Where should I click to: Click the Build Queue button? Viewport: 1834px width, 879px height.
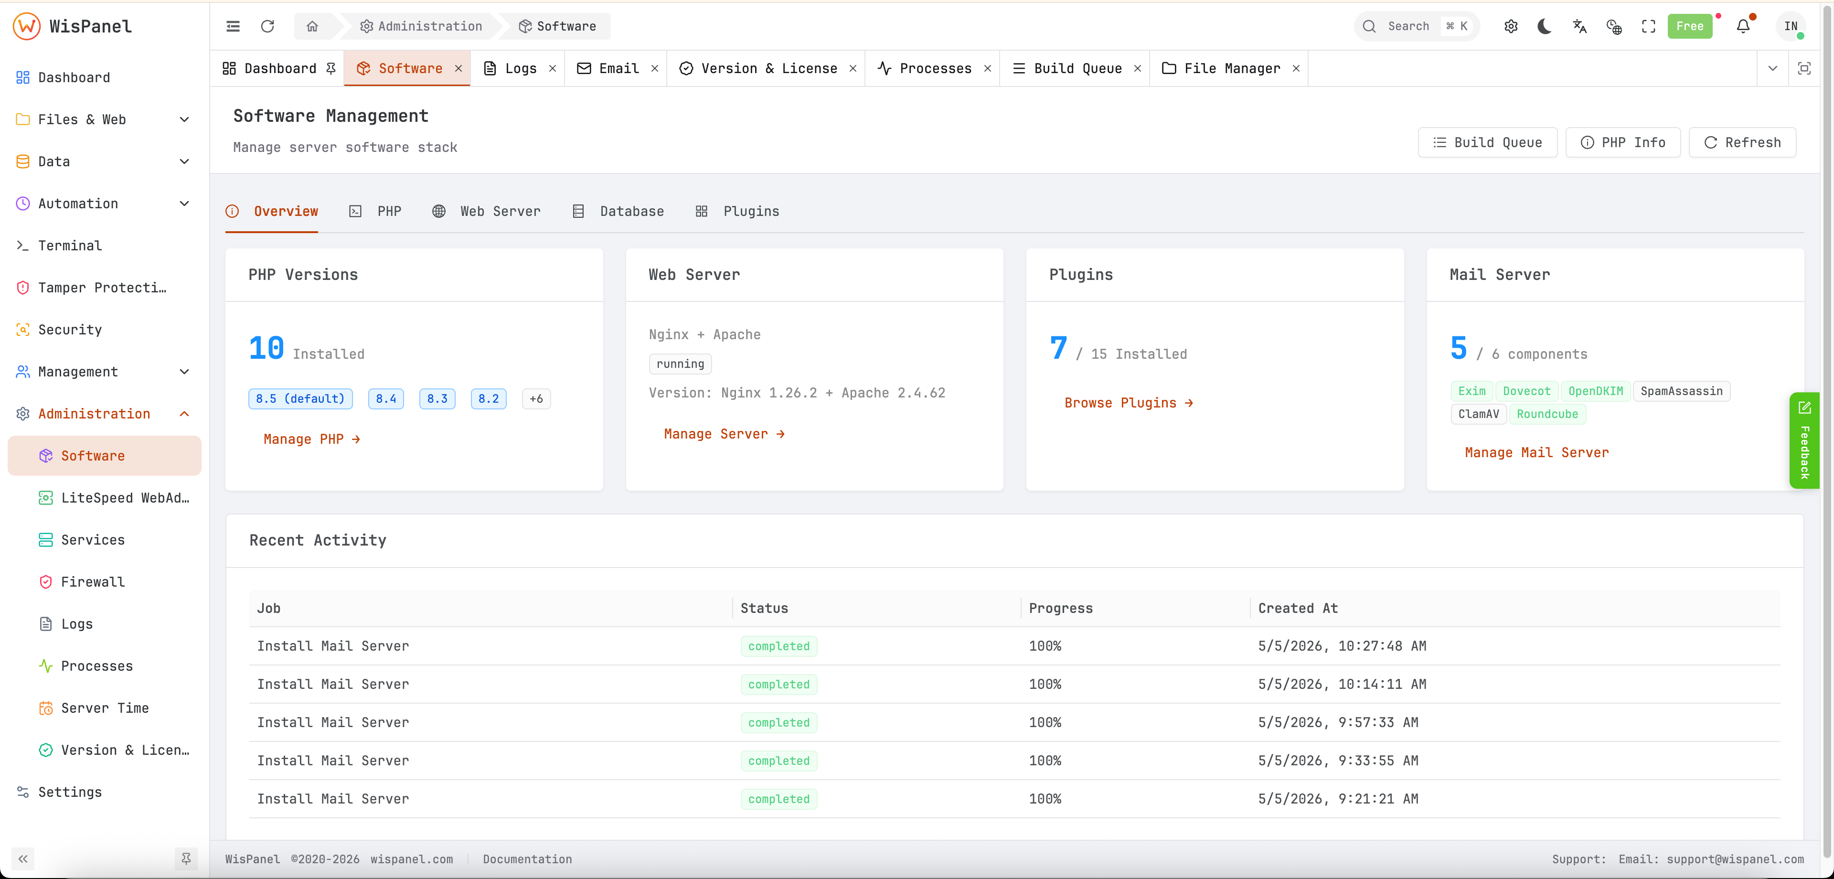(x=1487, y=142)
